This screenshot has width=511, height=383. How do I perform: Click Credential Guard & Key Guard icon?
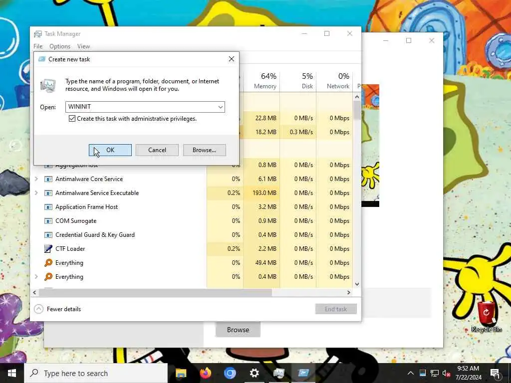[x=48, y=235]
